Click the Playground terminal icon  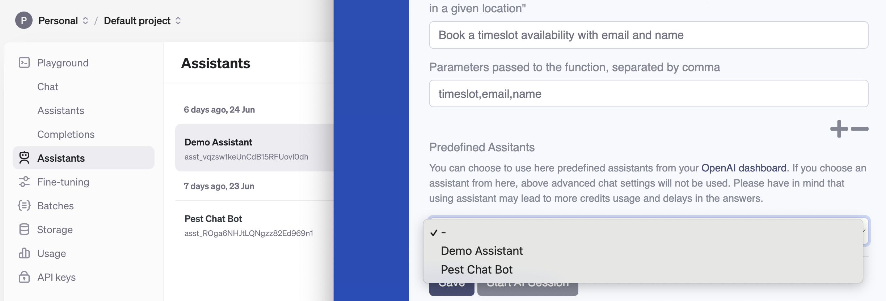(x=24, y=63)
